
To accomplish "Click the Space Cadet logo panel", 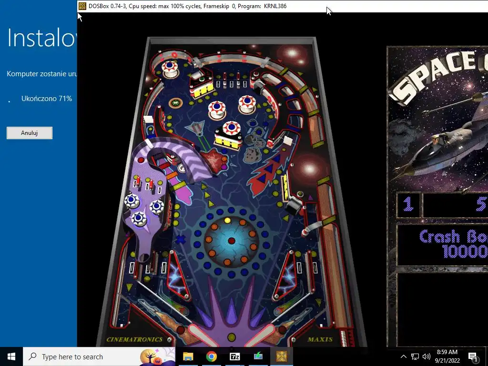I will [x=438, y=119].
